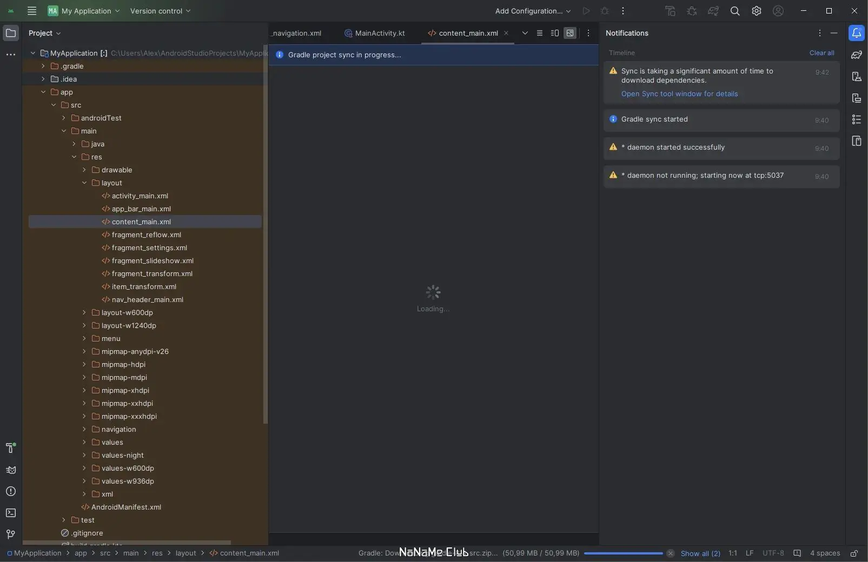
Task: Open the Build tool window
Action: (x=11, y=449)
